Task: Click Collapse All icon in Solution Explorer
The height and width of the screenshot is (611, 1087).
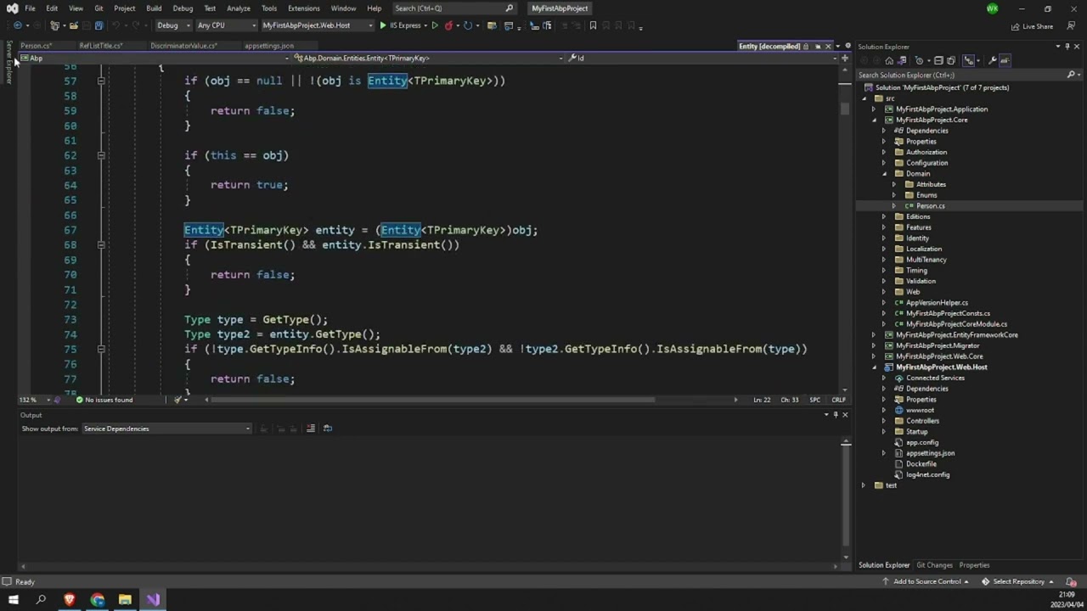Action: pos(938,60)
